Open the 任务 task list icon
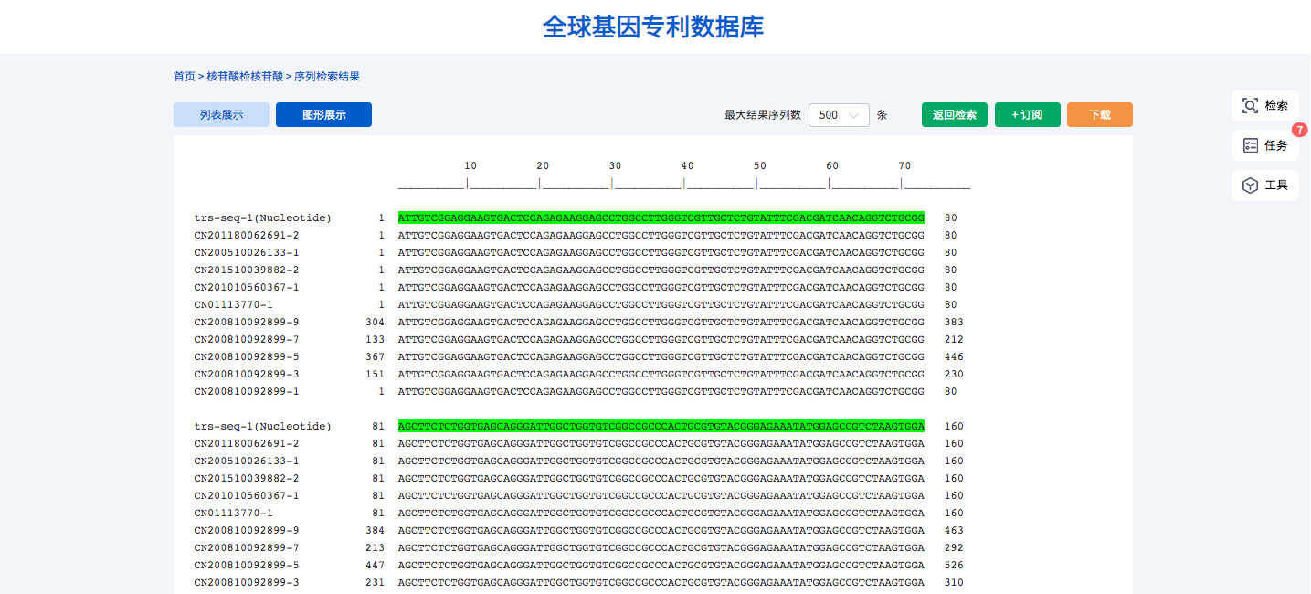 [x=1250, y=145]
